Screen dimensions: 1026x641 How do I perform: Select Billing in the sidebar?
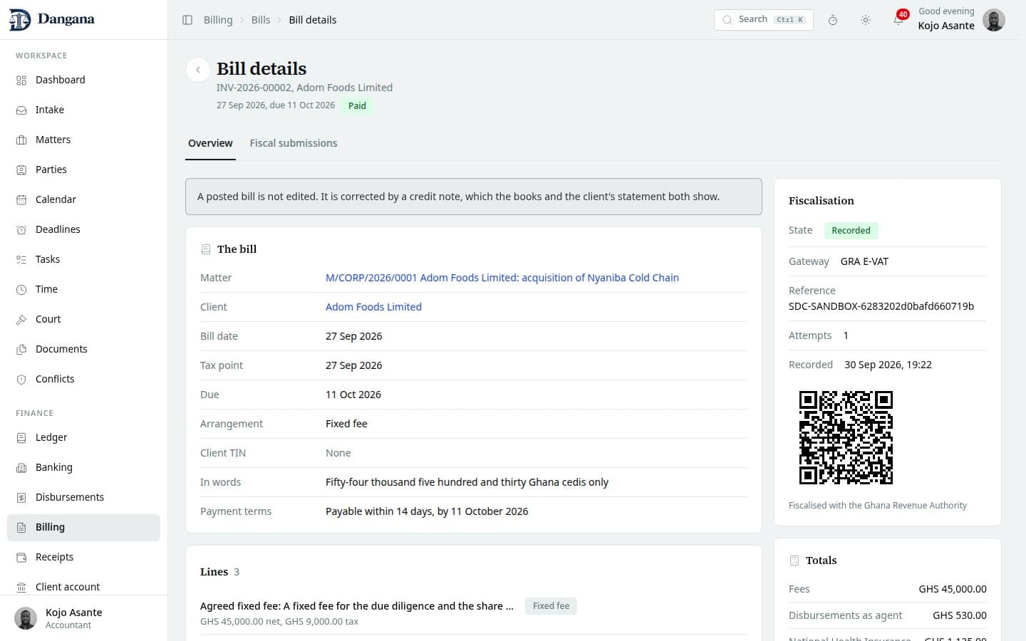pyautogui.click(x=84, y=527)
